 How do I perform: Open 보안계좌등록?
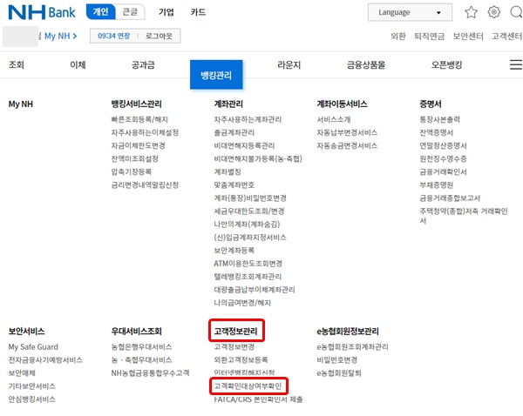click(234, 251)
